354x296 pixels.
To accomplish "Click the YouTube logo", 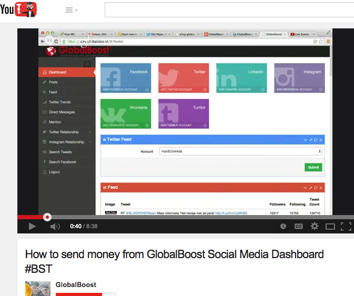I will point(18,9).
